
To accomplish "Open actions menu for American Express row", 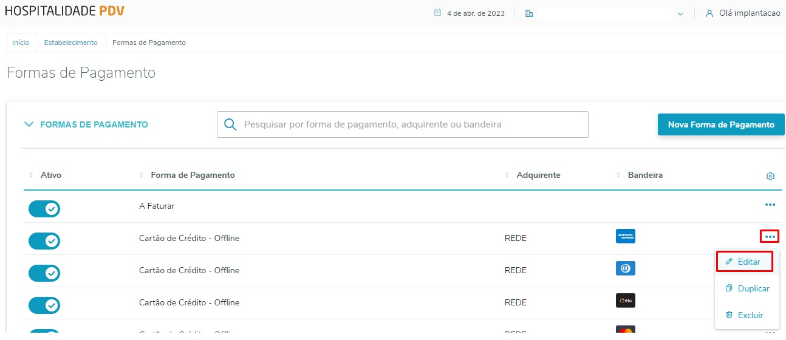I will coord(770,237).
